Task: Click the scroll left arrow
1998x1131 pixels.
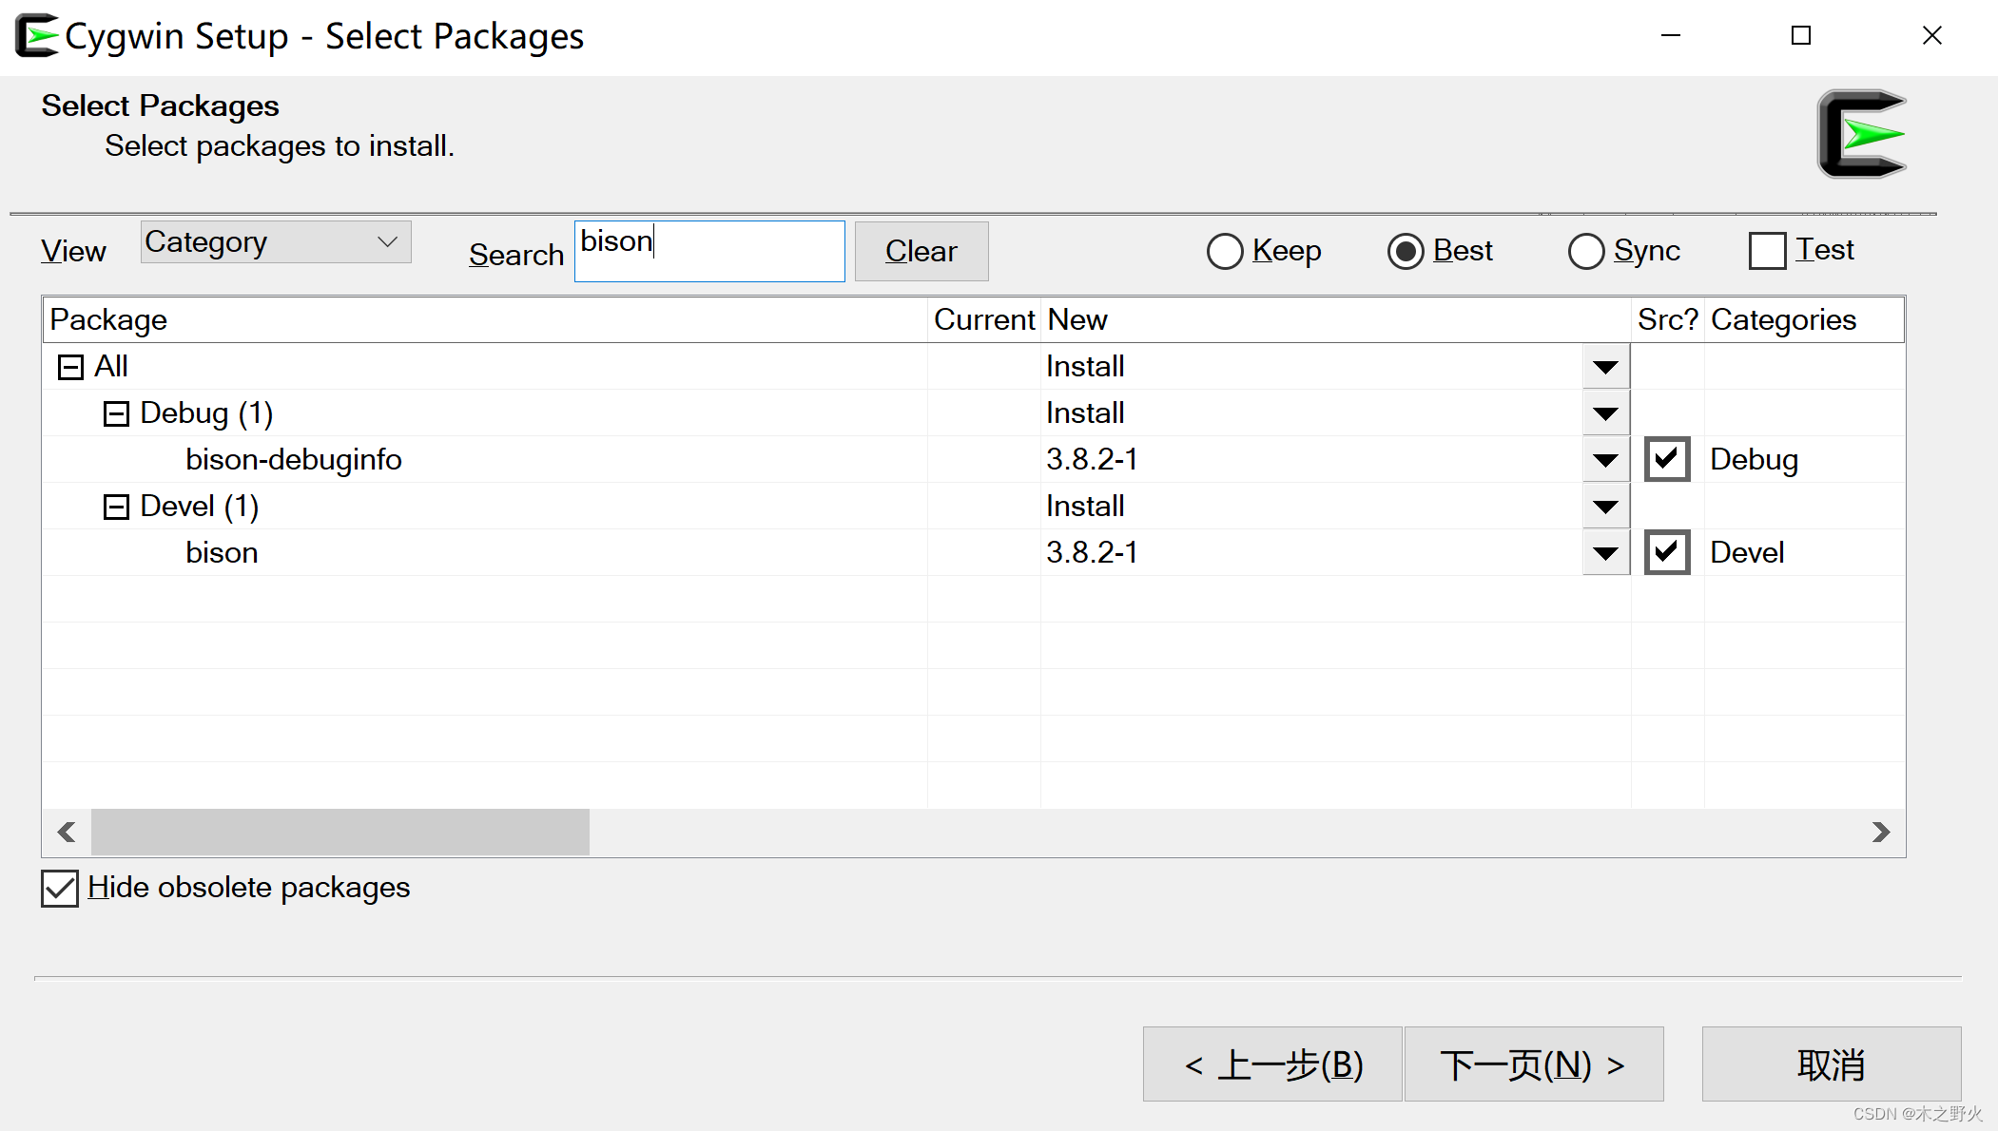Action: tap(67, 833)
